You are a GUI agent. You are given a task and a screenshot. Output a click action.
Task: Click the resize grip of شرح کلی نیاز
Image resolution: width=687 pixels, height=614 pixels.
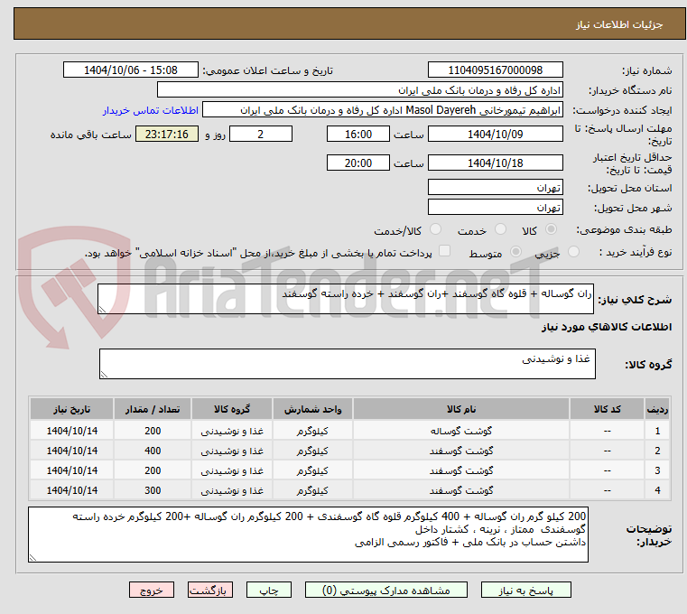tap(103, 310)
